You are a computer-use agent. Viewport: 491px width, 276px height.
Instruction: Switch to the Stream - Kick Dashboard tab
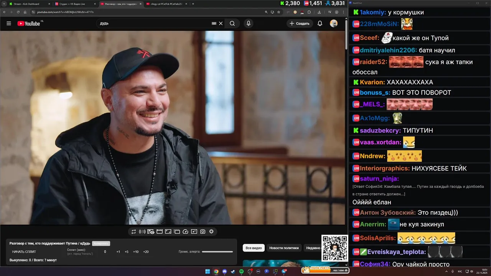pos(29,4)
